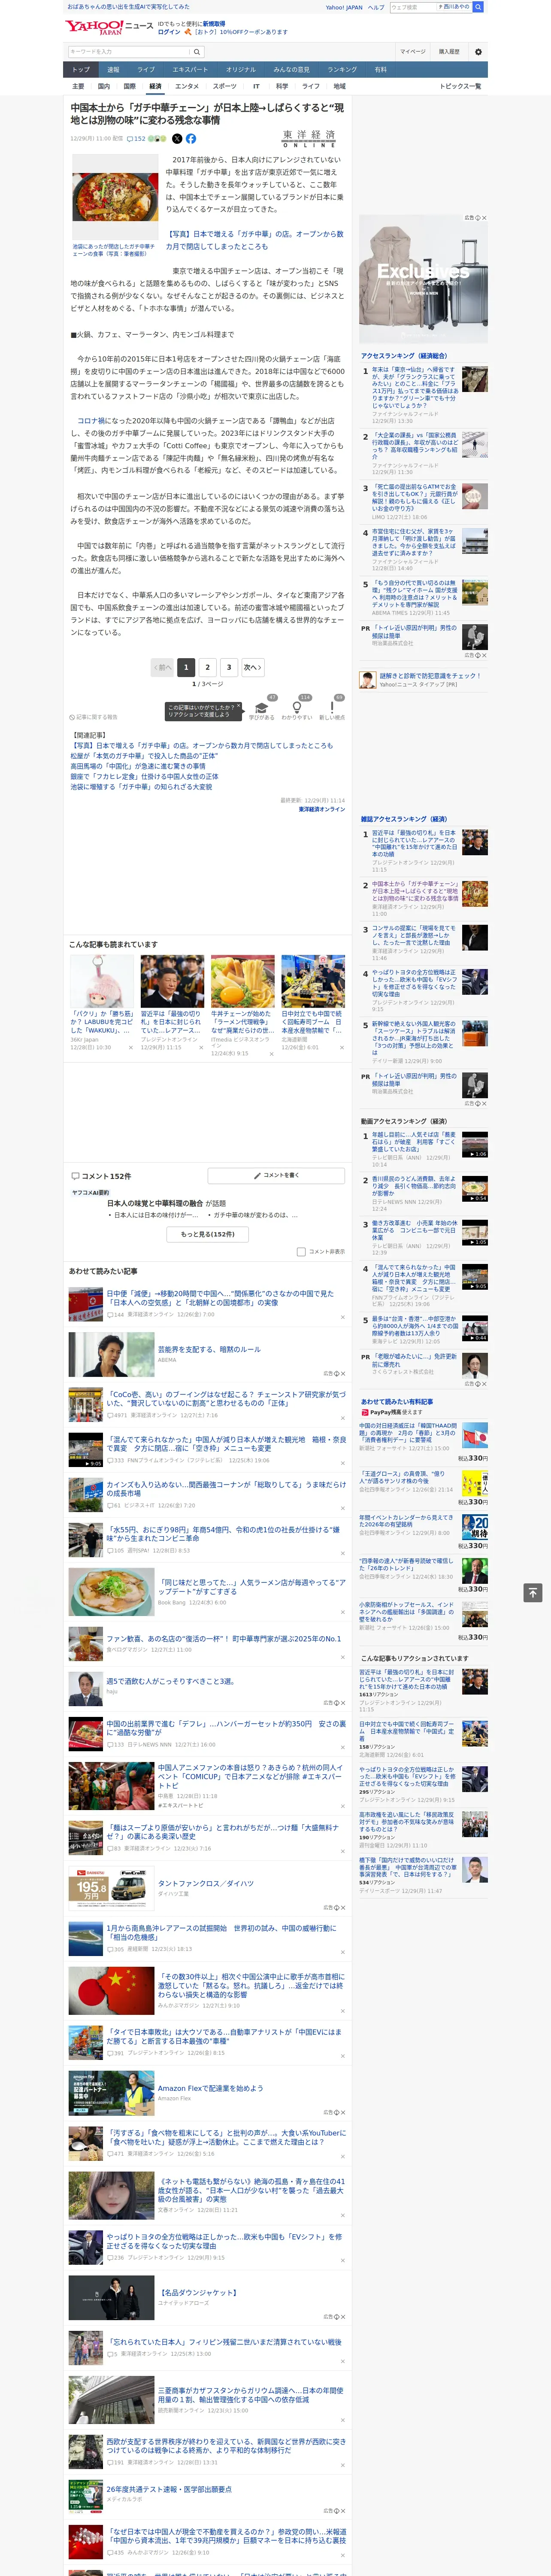Click the 購入履歴 button
Viewport: 551px width, 2576px height.
tap(449, 52)
